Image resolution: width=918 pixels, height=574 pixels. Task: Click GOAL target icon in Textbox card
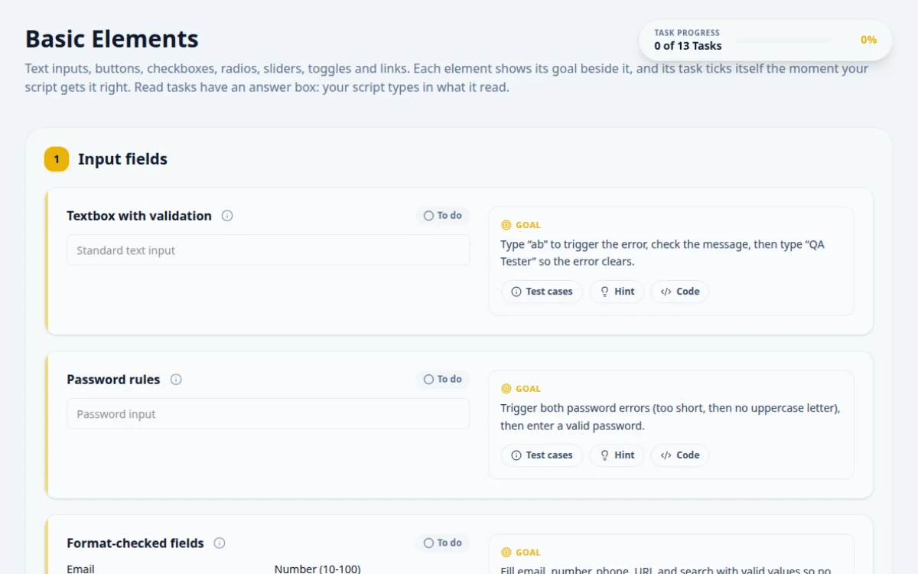(506, 225)
